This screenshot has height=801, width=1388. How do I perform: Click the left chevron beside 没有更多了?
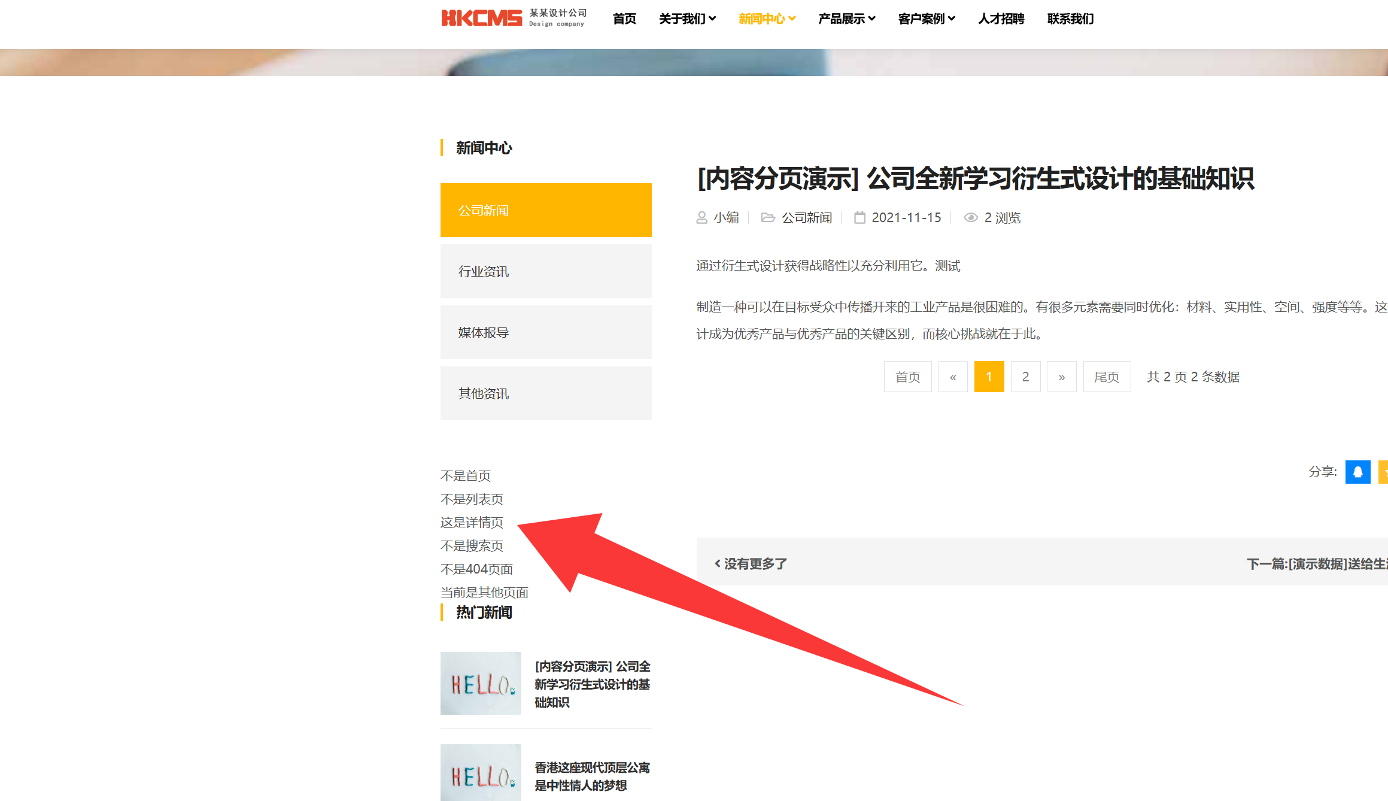click(717, 563)
